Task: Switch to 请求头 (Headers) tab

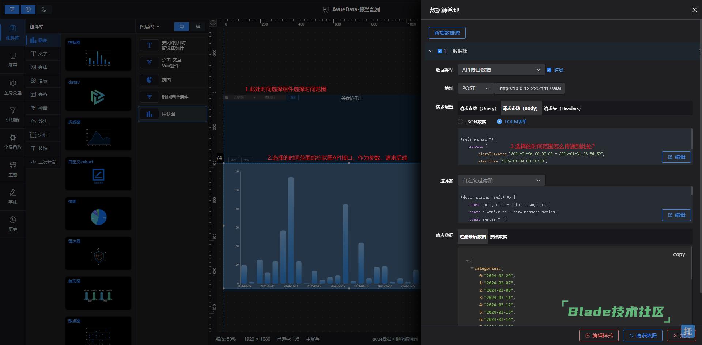Action: click(x=562, y=108)
